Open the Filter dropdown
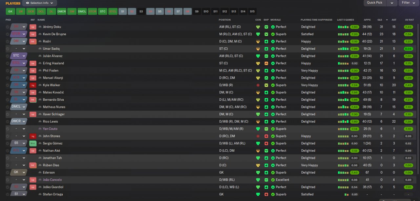This screenshot has width=420, height=201. 409,3
